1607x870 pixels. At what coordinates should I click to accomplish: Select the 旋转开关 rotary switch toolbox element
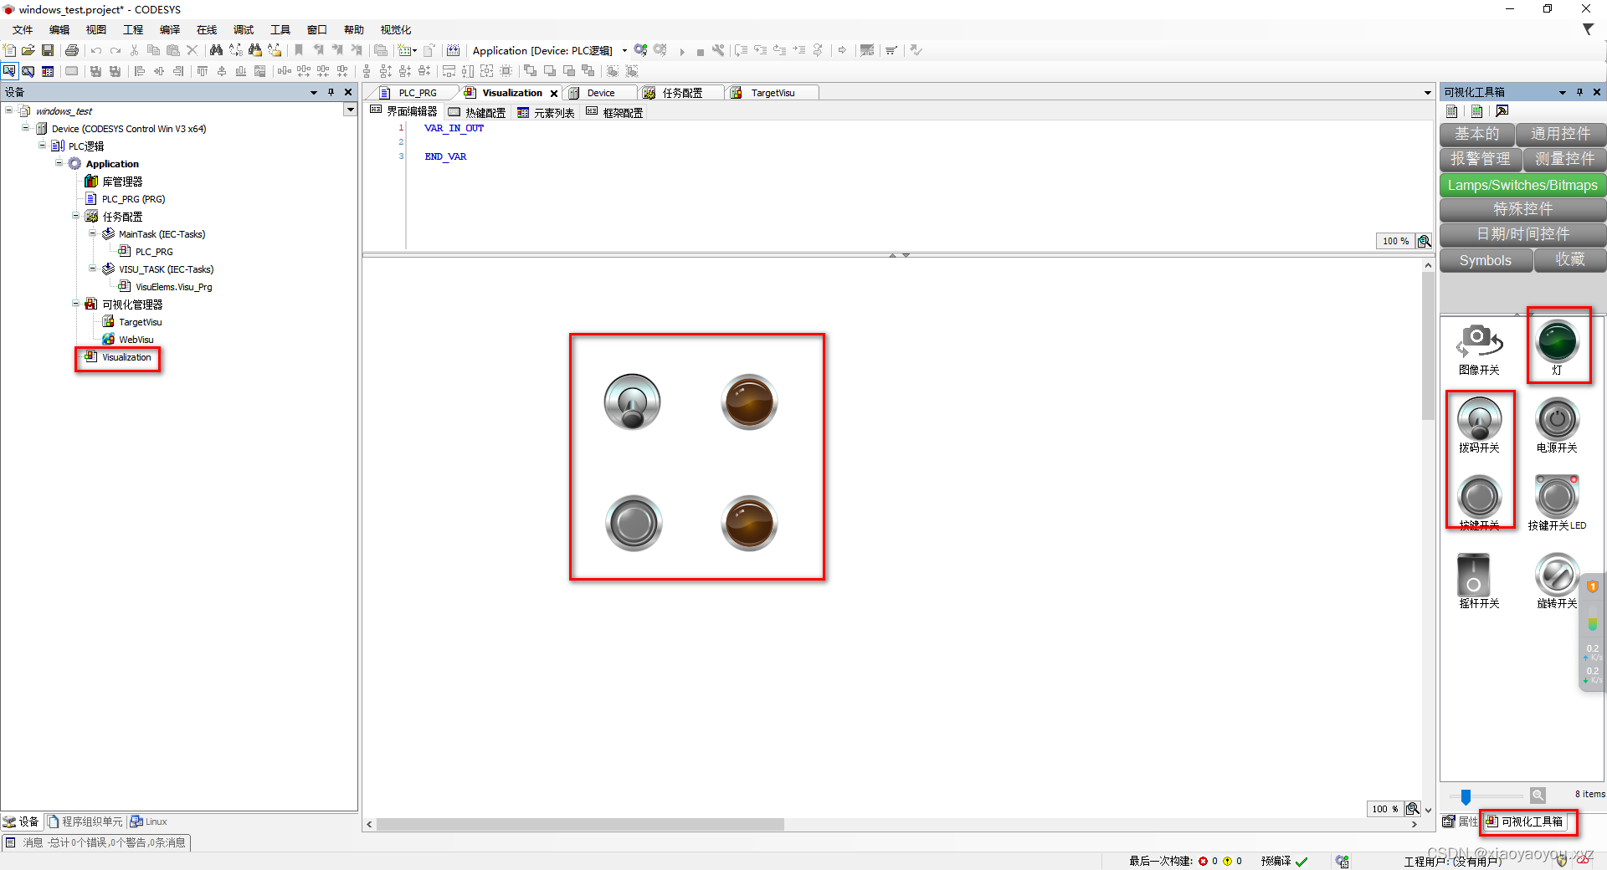coord(1557,581)
